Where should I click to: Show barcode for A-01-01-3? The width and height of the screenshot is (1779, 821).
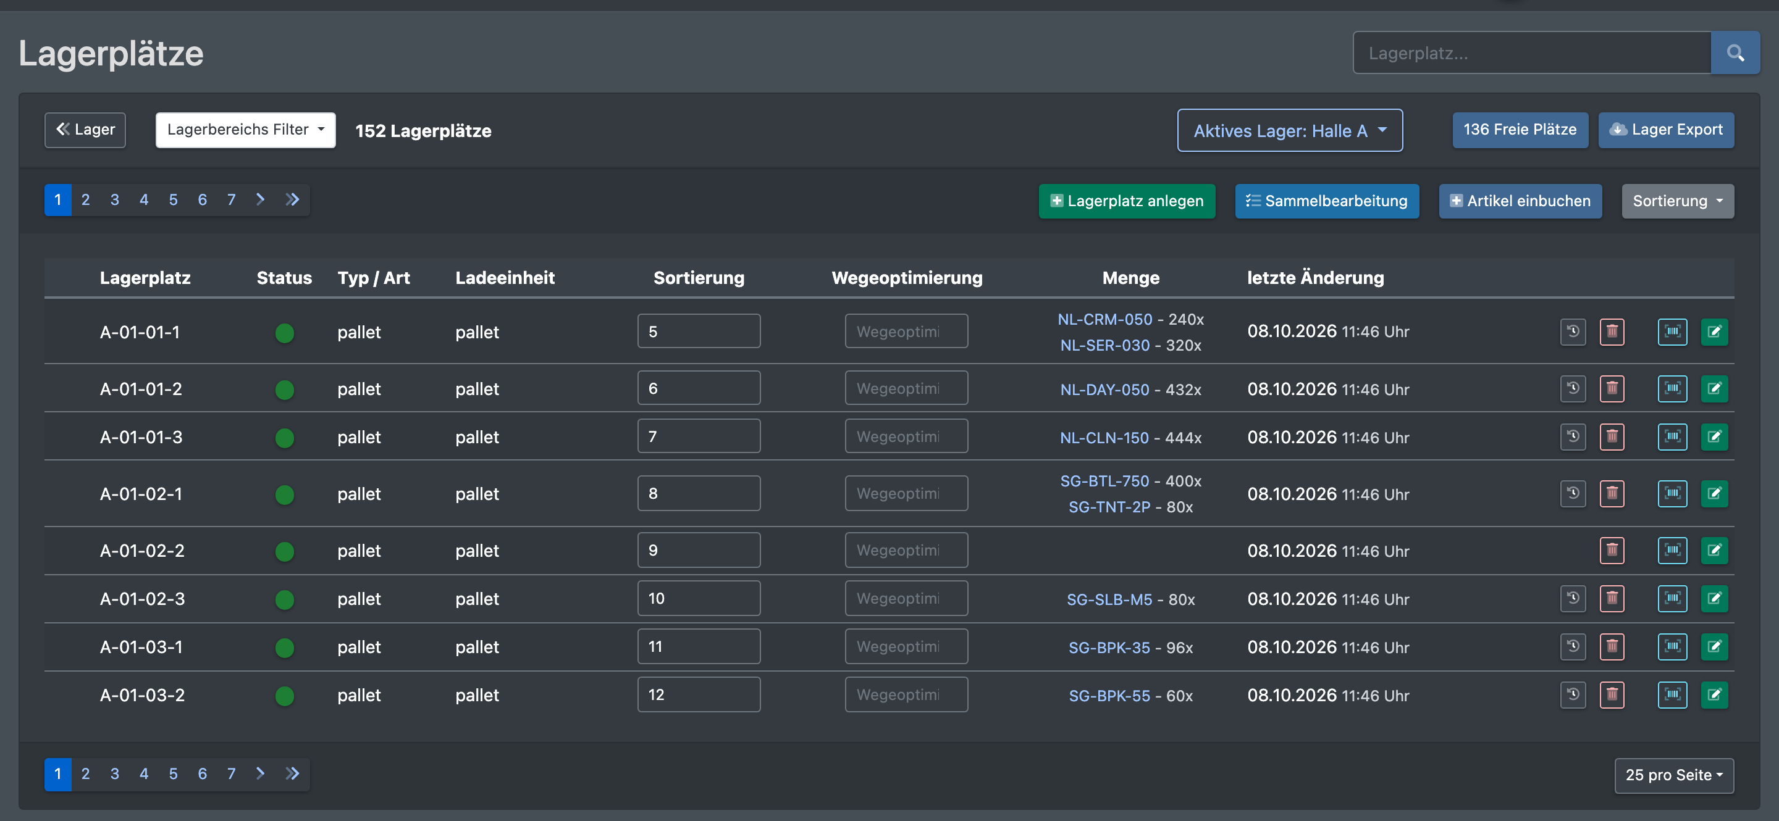pyautogui.click(x=1672, y=436)
